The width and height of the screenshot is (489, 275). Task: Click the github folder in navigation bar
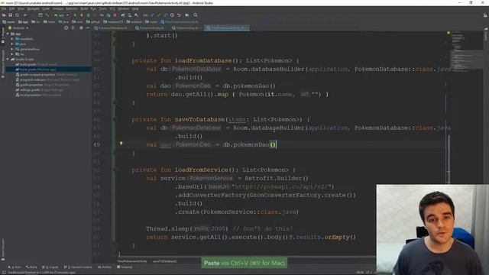92,22
